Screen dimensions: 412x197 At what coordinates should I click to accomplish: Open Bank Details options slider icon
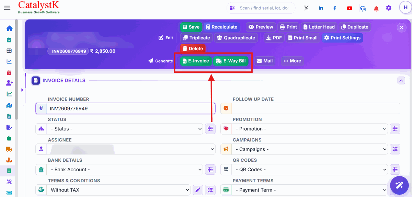(x=210, y=170)
